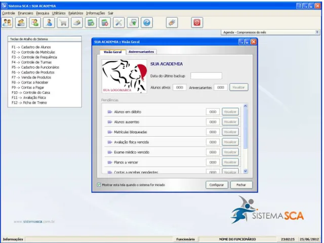Toggle 'Mostrar esta tela quando o sistema for iniciado' checkbox
The image size is (324, 243).
pyautogui.click(x=99, y=185)
